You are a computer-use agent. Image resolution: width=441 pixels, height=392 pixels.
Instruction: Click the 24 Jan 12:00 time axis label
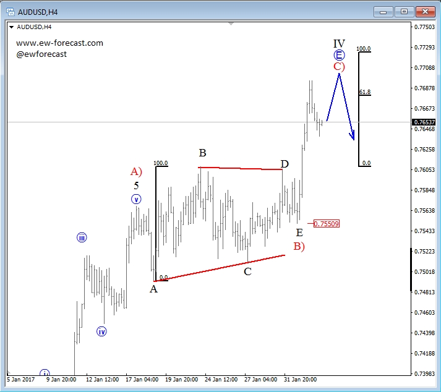(221, 380)
